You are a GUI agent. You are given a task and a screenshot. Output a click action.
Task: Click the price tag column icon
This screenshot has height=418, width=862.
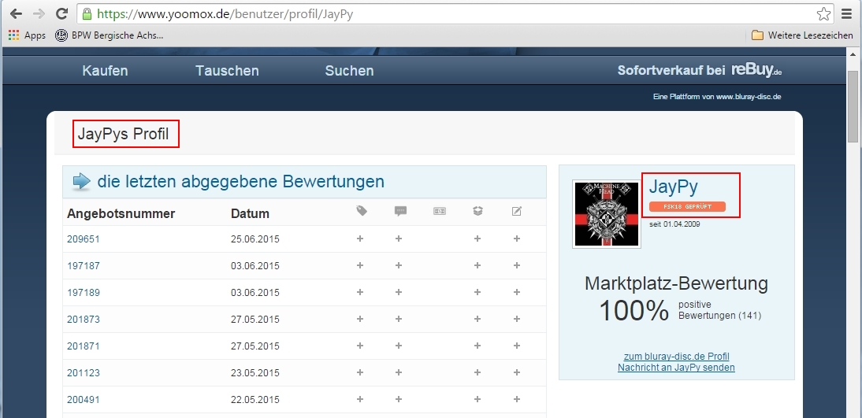pos(362,211)
